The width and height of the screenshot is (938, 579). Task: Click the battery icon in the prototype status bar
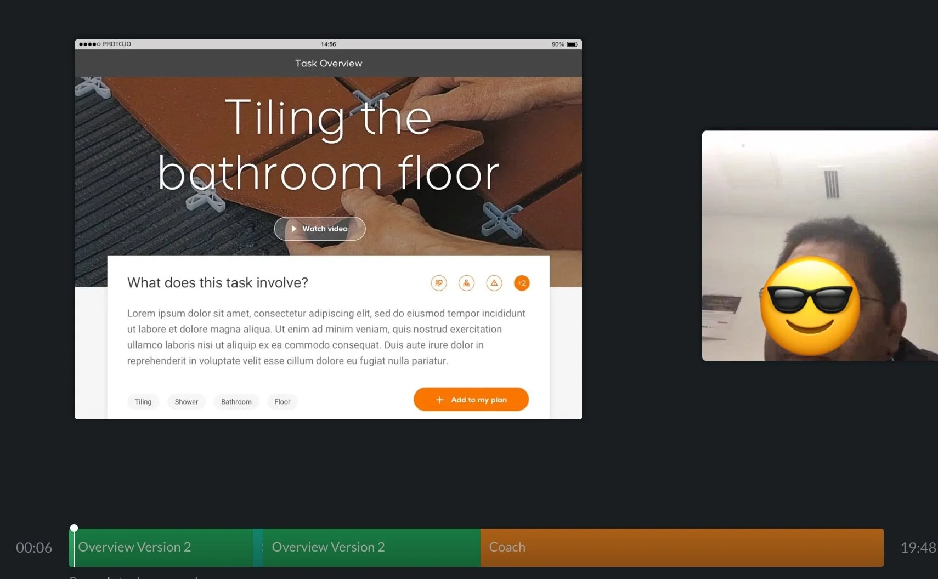[x=572, y=44]
